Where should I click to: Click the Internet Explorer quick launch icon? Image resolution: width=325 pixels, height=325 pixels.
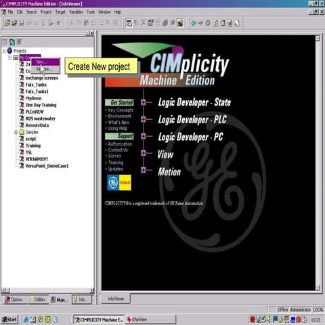tap(26, 320)
